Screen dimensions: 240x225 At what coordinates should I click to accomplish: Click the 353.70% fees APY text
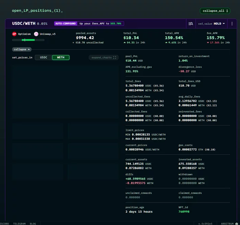pos(116,24)
